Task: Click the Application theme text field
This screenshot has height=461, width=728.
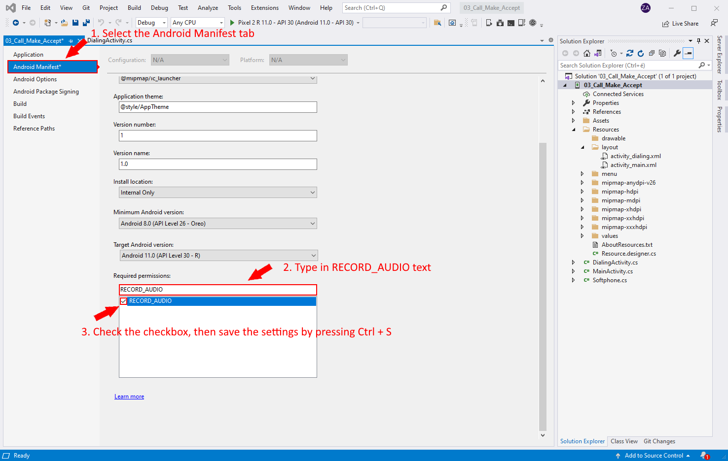Action: (218, 107)
